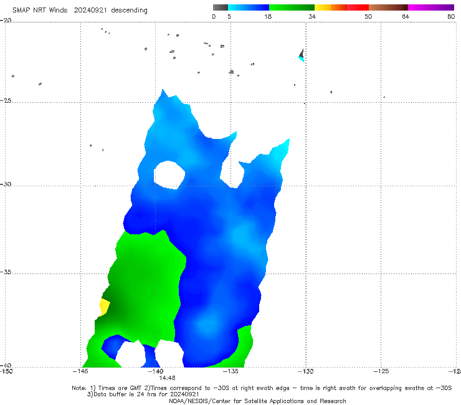This screenshot has width=461, height=405.
Task: Click the note '3)Data buffer is 24 hrs for 20240921'
Action: pos(143,394)
